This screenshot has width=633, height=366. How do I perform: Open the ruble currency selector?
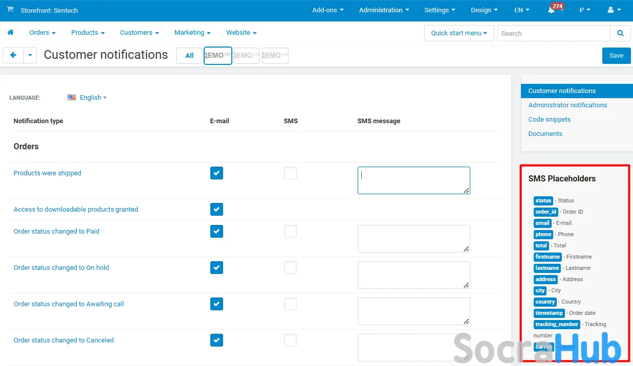tap(584, 10)
